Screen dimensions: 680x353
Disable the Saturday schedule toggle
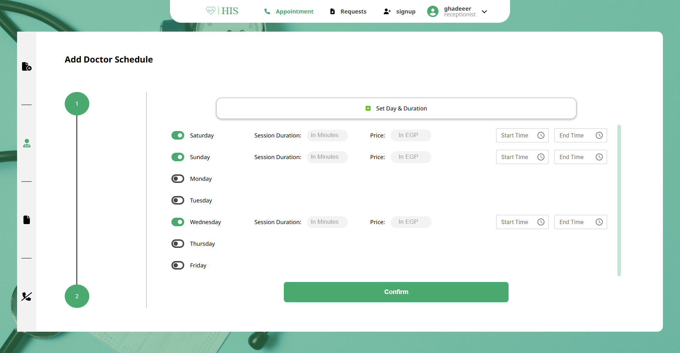pyautogui.click(x=178, y=135)
